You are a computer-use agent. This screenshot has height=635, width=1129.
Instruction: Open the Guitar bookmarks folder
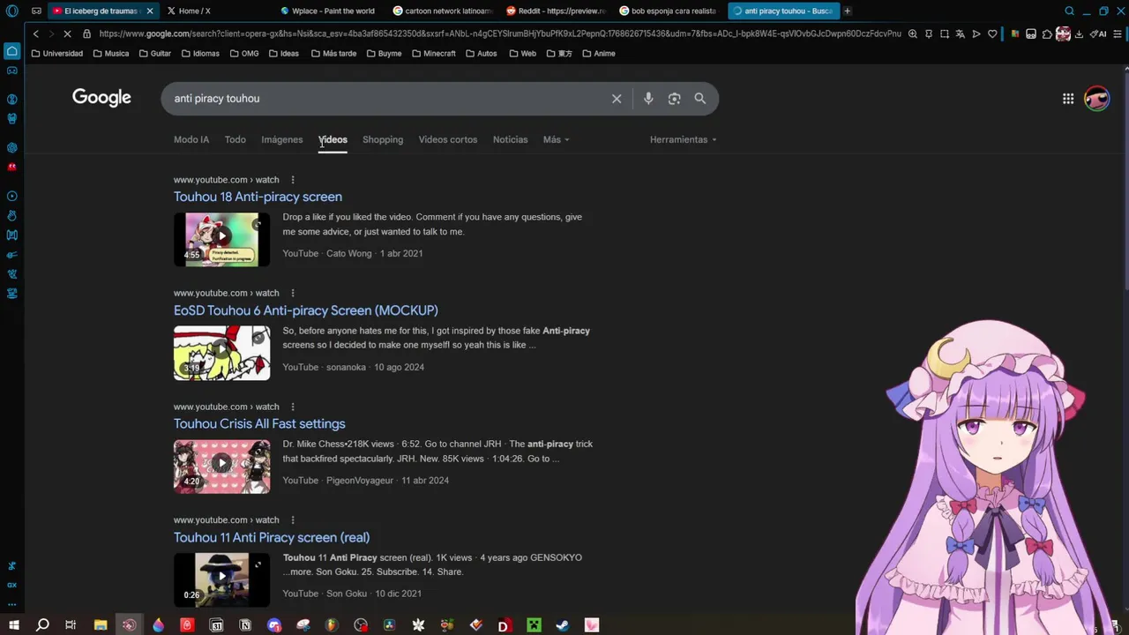tap(154, 53)
